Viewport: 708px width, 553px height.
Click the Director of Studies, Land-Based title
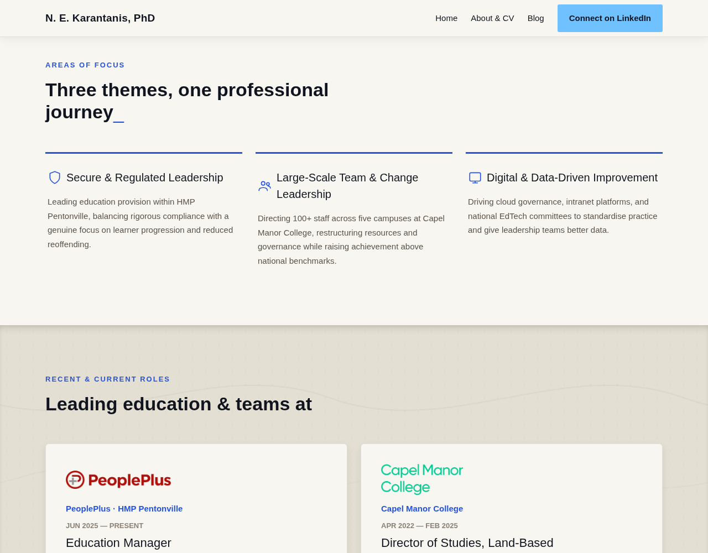[x=467, y=543]
